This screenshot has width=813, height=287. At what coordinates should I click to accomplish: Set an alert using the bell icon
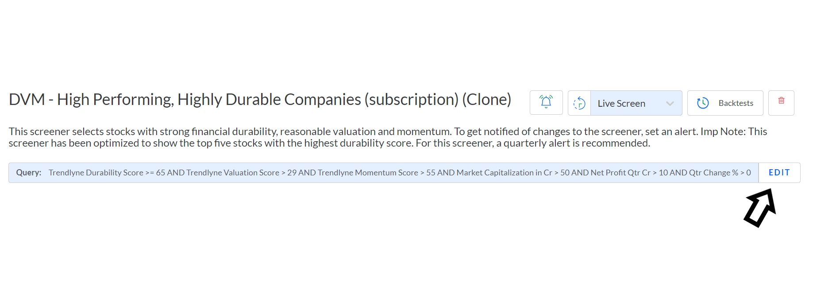click(x=546, y=103)
